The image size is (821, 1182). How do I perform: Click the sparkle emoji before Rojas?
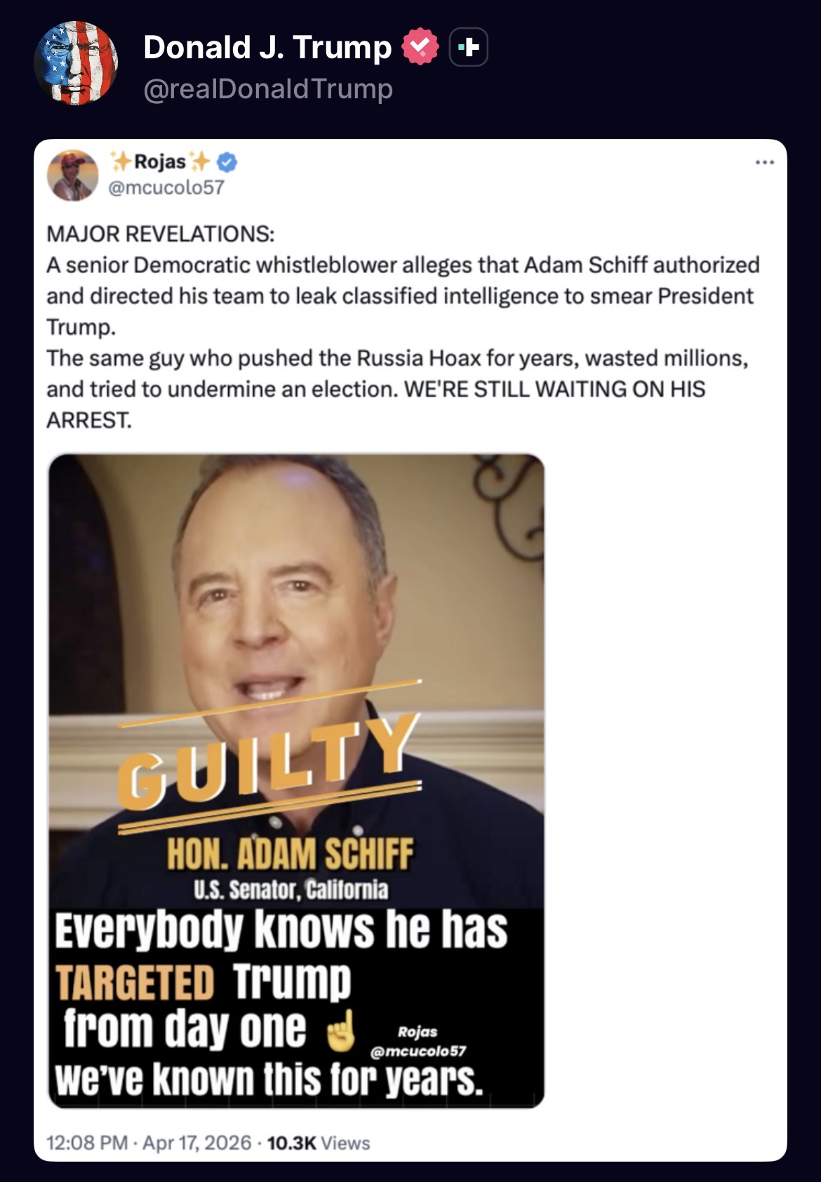(121, 161)
